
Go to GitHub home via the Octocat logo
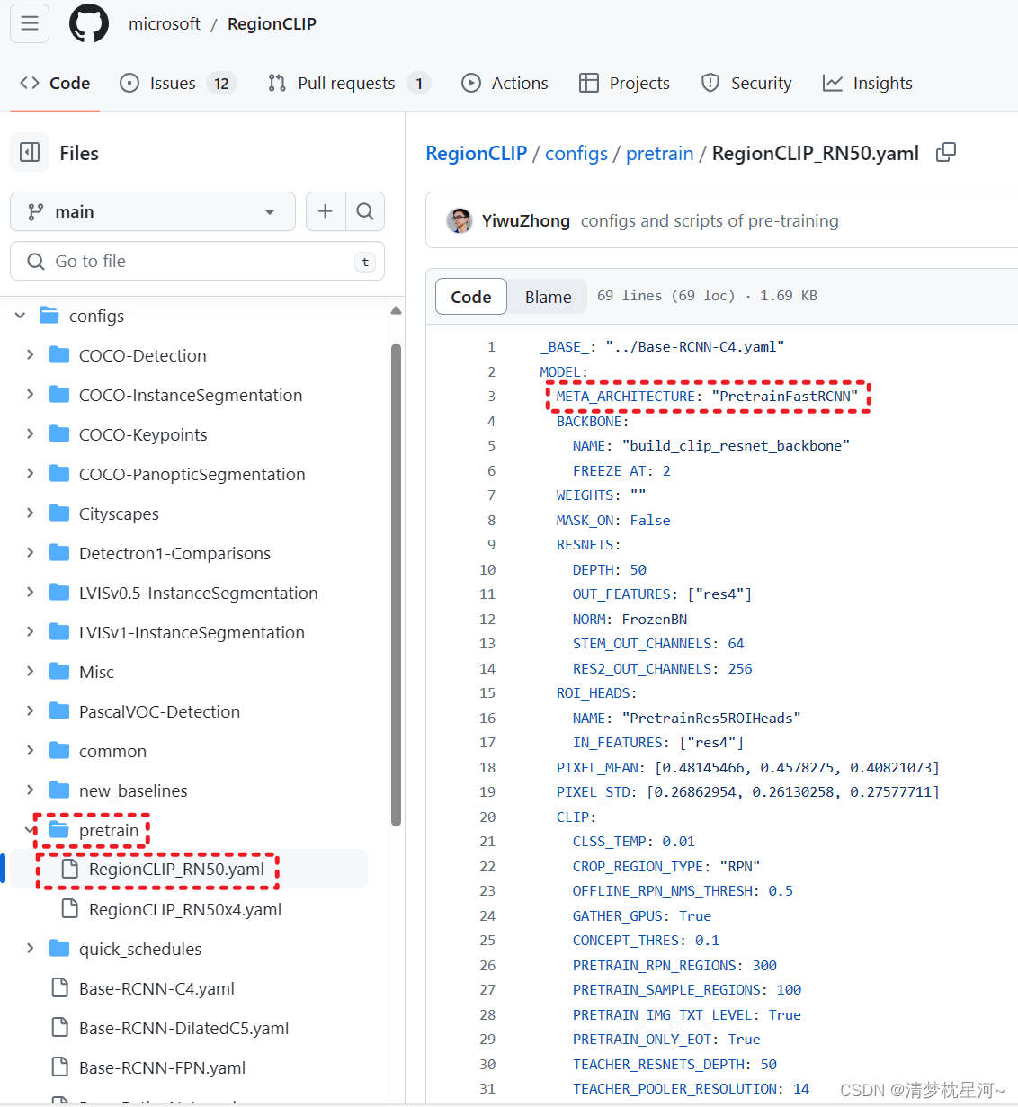pos(89,23)
